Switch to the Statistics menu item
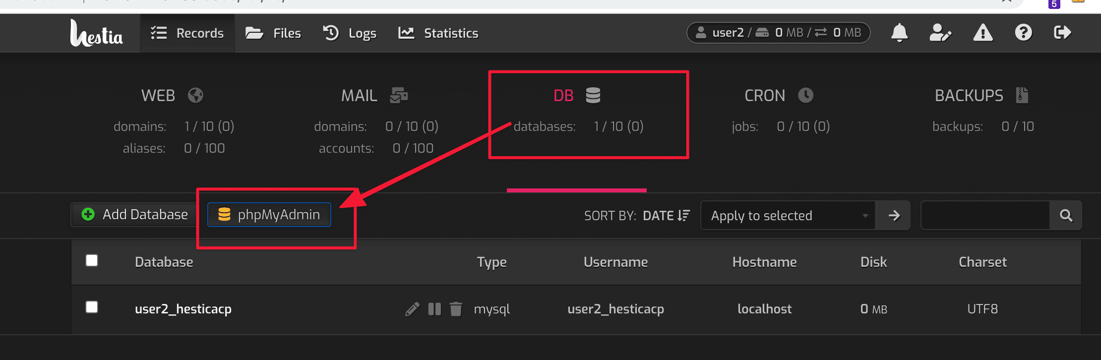Image resolution: width=1101 pixels, height=360 pixels. pos(438,33)
